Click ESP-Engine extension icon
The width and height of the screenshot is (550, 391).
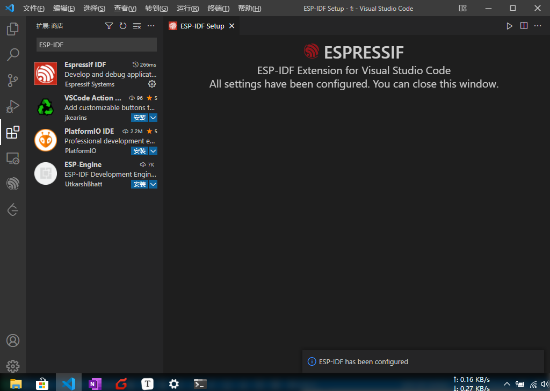[46, 173]
